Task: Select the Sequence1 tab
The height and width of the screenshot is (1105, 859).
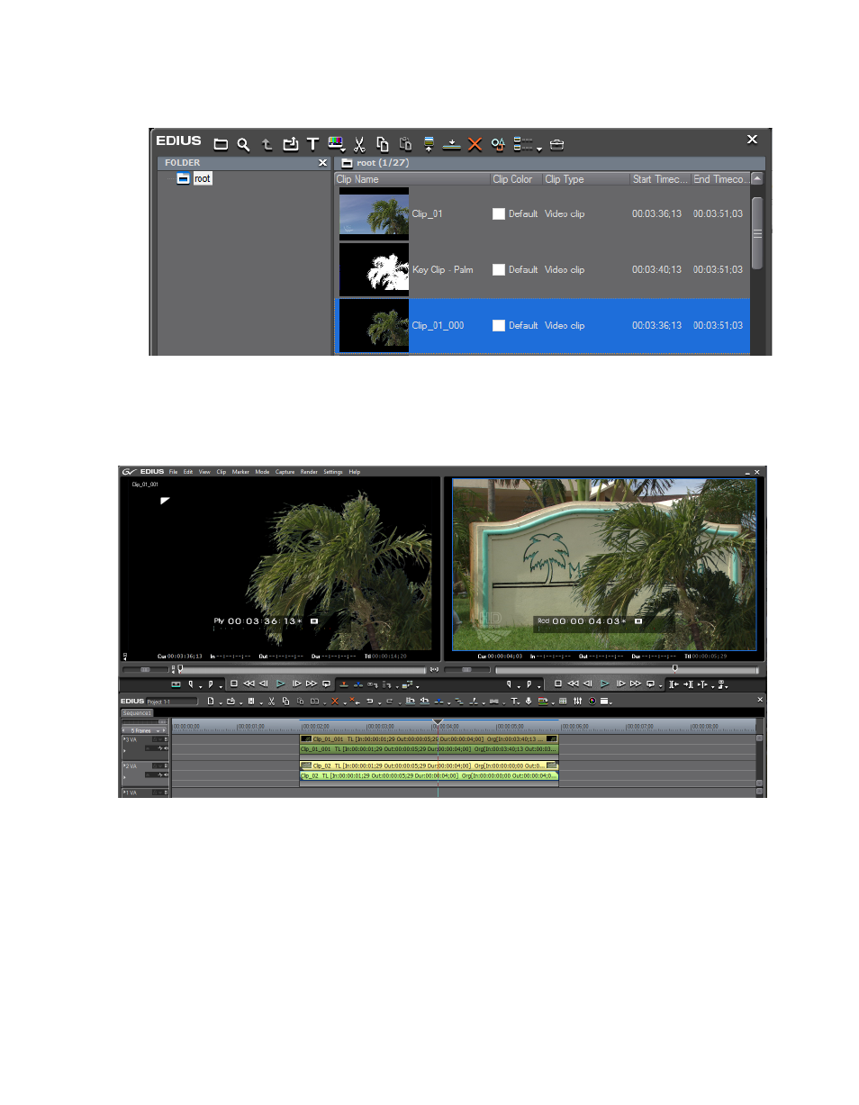Action: [x=138, y=712]
